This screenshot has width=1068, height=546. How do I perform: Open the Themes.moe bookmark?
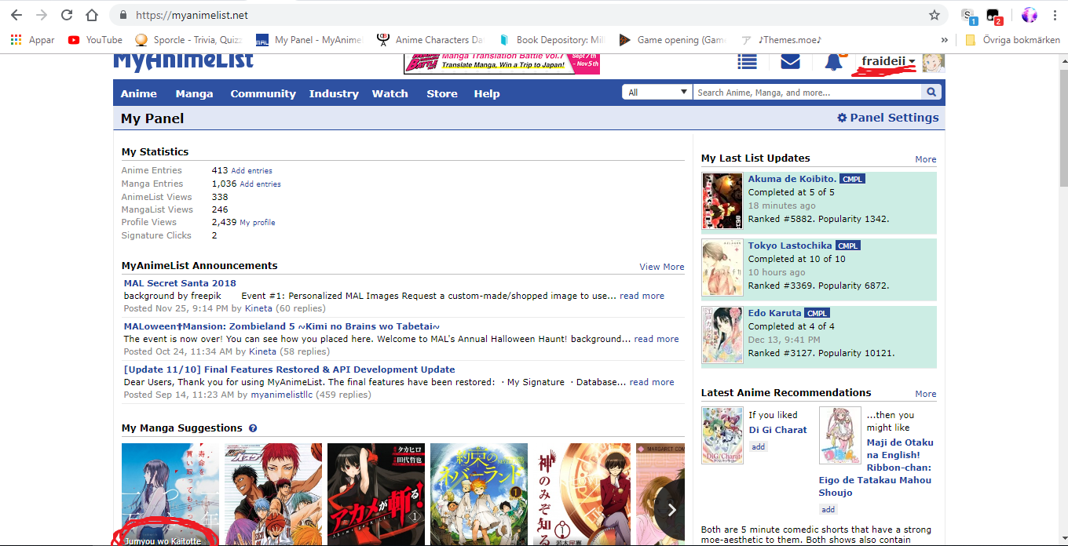pos(782,39)
